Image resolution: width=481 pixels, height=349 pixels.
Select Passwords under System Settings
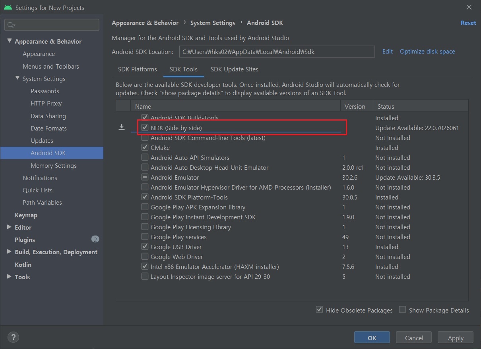click(45, 91)
